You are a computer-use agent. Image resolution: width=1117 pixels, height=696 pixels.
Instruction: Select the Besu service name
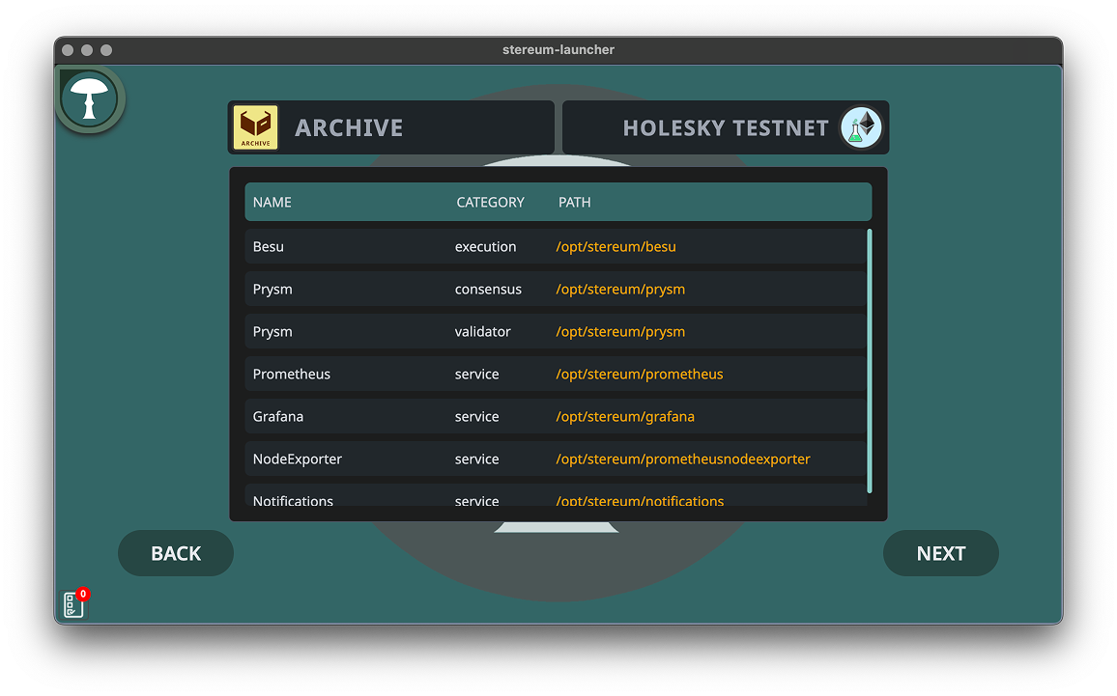(x=269, y=246)
